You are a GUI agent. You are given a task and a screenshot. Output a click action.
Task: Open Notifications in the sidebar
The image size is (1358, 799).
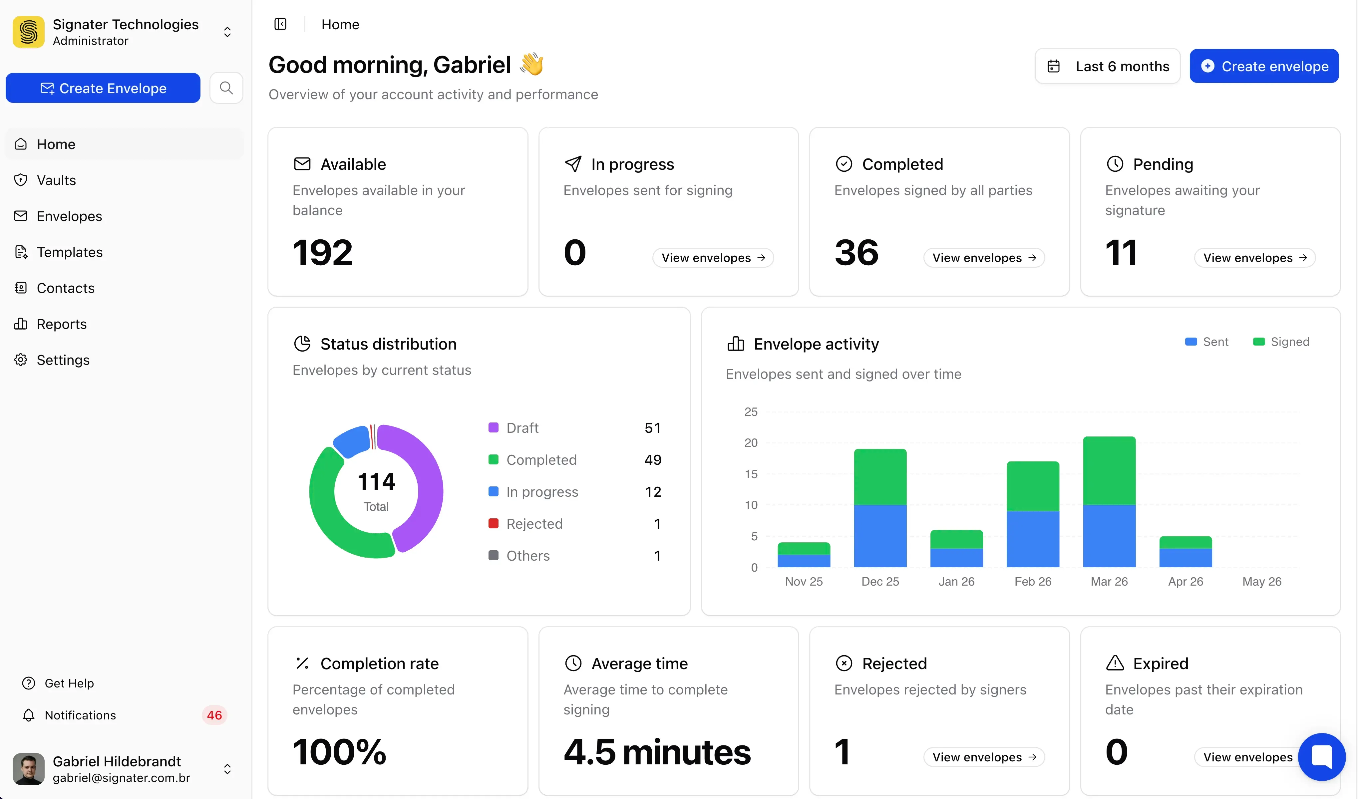(124, 715)
